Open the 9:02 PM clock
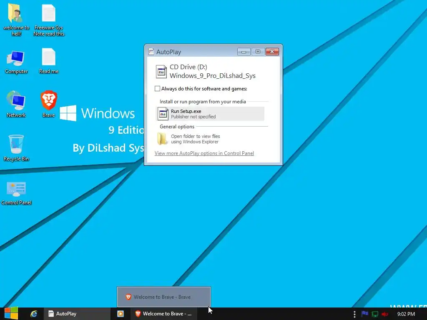 [x=406, y=314]
